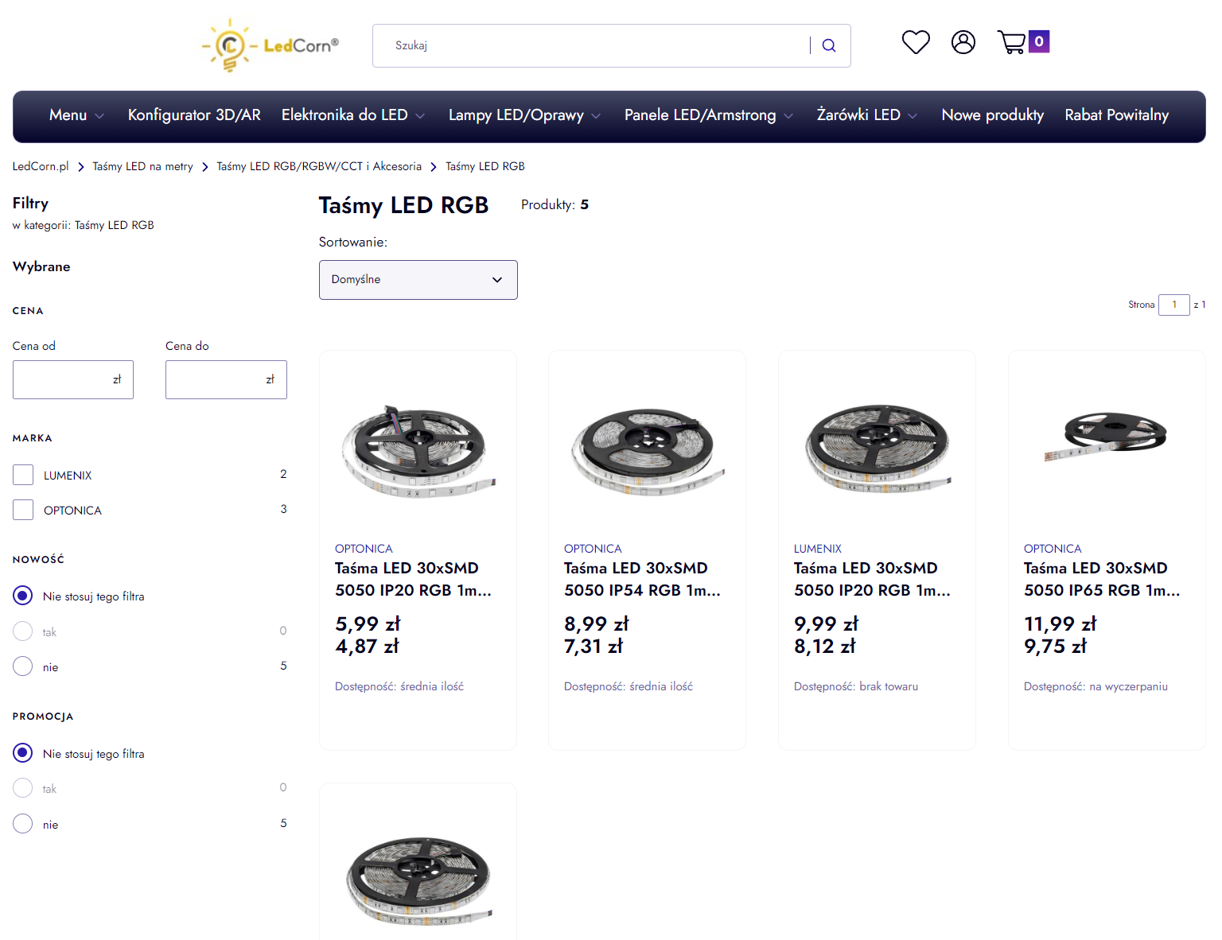The height and width of the screenshot is (940, 1222).
Task: Select tak radio under Nowość
Action: [x=23, y=631]
